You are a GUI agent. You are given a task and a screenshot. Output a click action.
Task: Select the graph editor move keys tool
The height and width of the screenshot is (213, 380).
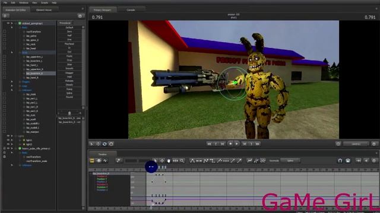click(x=162, y=160)
